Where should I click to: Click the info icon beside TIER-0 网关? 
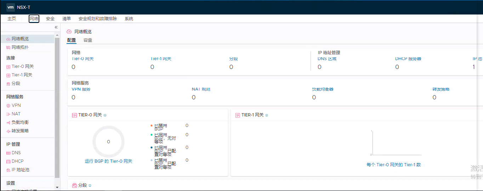pyautogui.click(x=105, y=115)
